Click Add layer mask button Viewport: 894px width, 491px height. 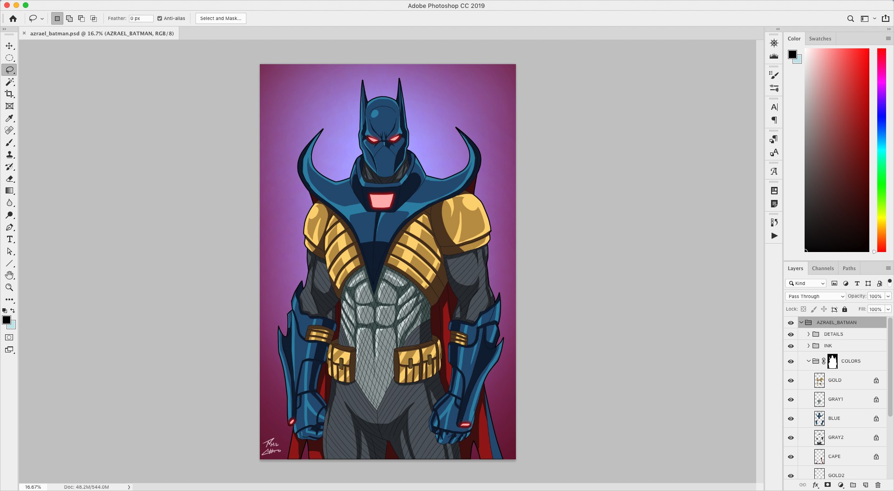pos(828,485)
